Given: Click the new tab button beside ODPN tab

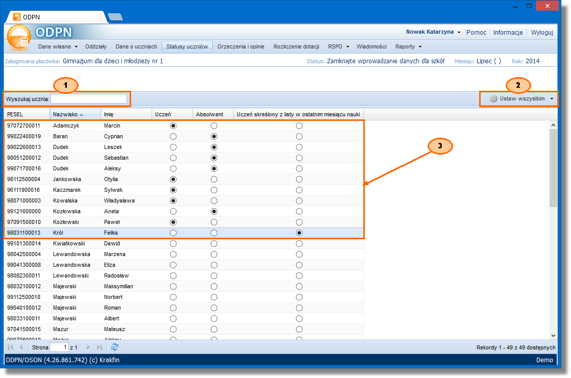Looking at the screenshot, I should (x=115, y=17).
